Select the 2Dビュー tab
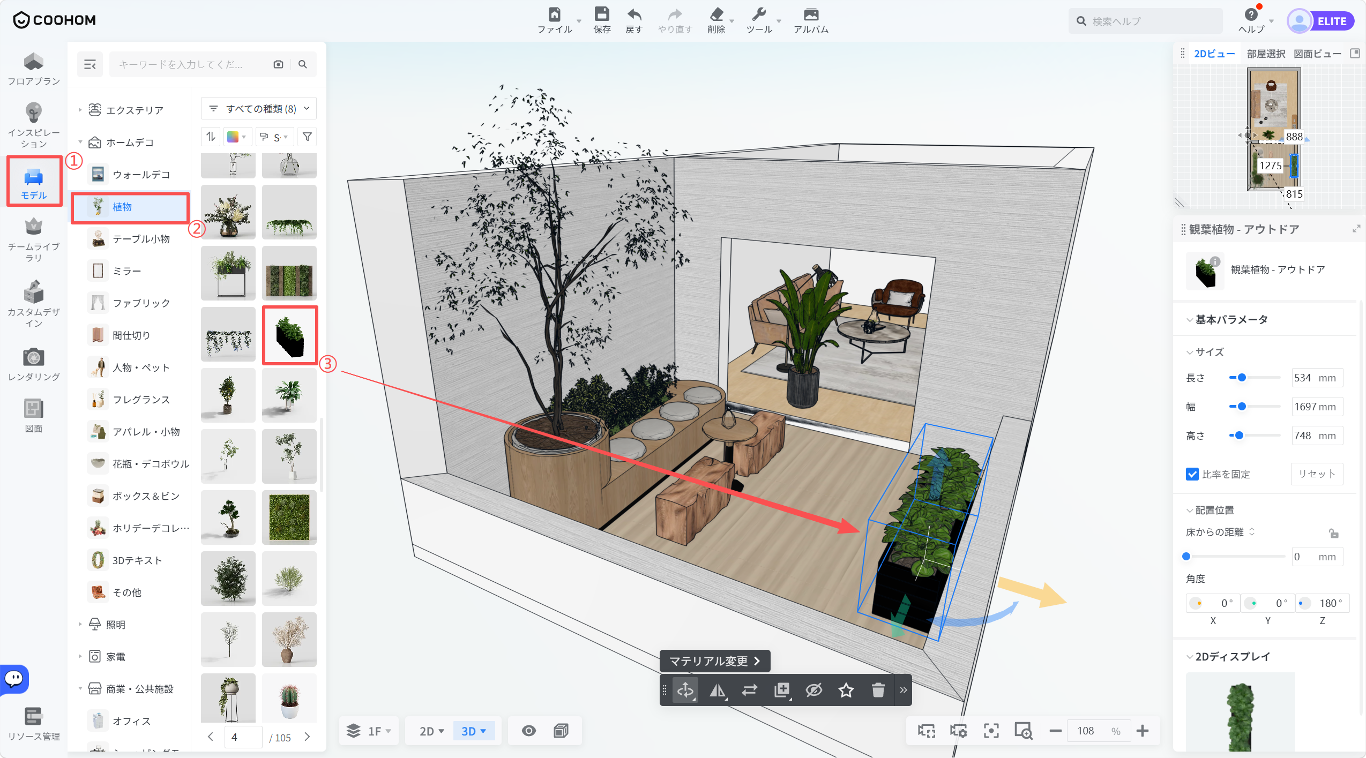Viewport: 1366px width, 758px height. tap(1214, 54)
